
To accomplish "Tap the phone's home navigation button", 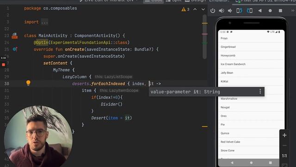I will point(251,163).
